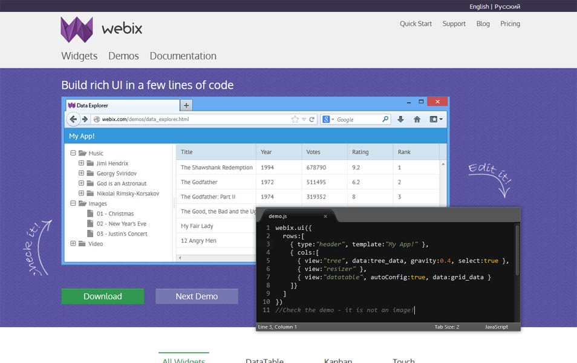Bookmark page with the star icon
The image size is (577, 363).
(295, 119)
